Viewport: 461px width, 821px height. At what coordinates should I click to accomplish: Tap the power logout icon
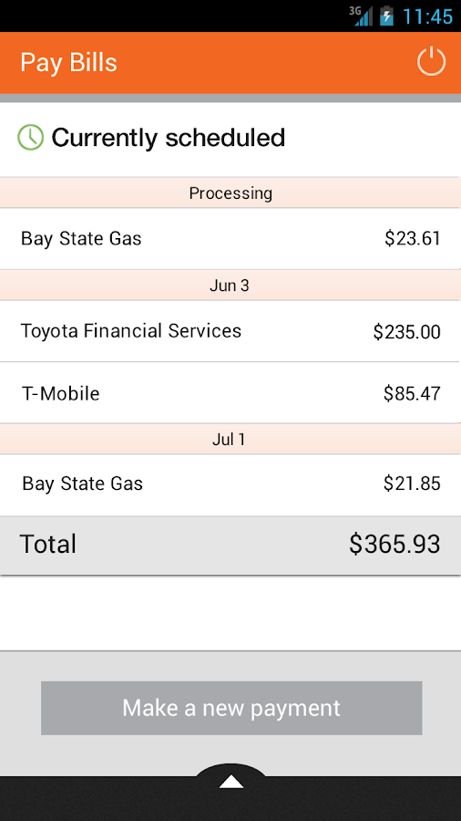click(431, 62)
